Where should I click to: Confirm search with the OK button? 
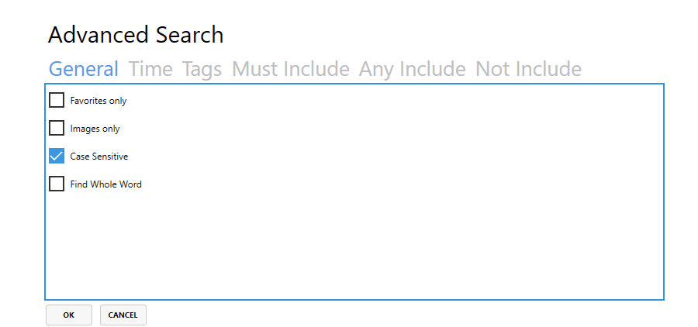tap(69, 315)
